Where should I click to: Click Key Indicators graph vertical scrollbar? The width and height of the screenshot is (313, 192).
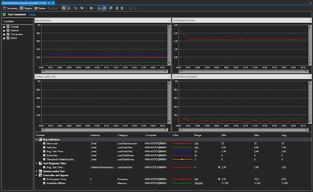169,45
